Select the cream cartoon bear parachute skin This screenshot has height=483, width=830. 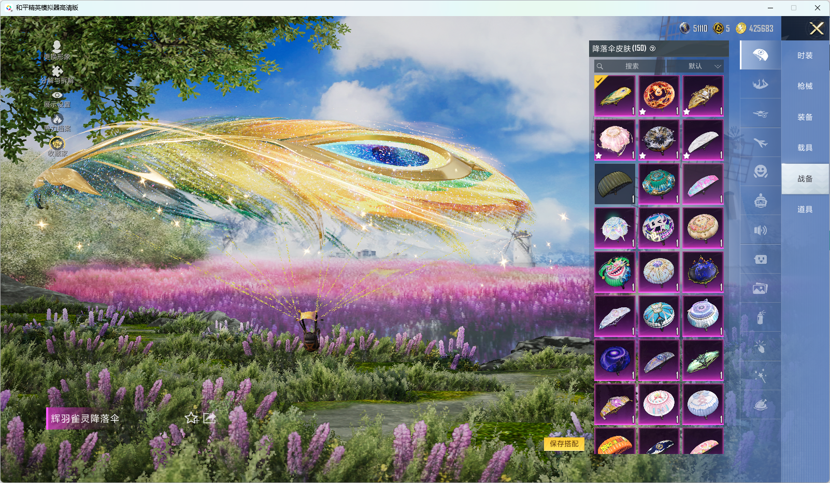point(703,228)
